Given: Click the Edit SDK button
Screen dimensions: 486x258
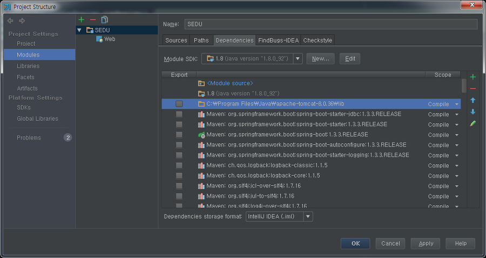Looking at the screenshot, I should point(350,58).
